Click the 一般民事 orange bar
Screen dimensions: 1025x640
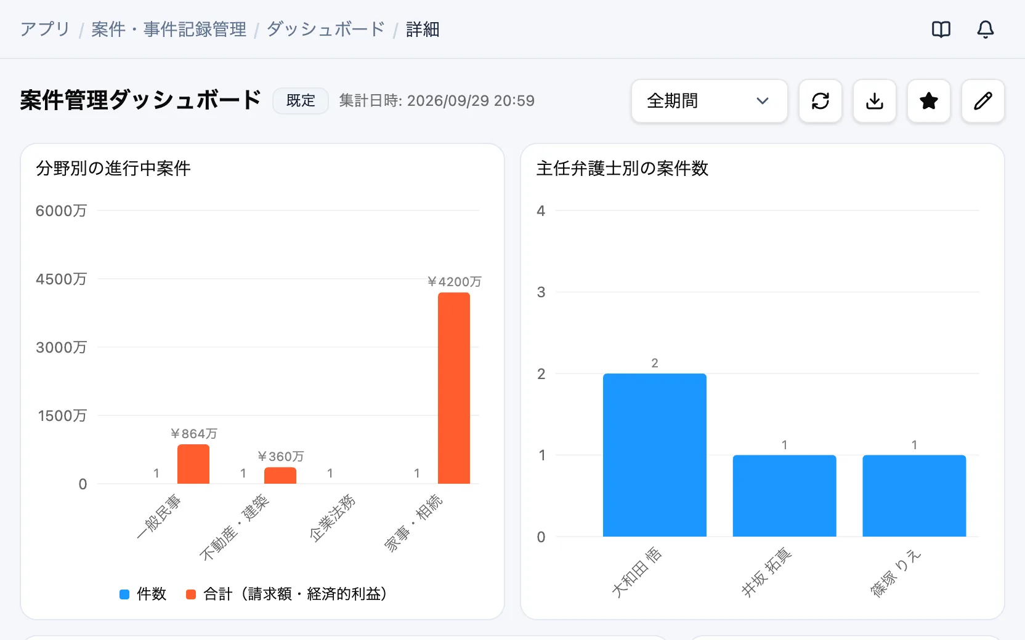(193, 464)
